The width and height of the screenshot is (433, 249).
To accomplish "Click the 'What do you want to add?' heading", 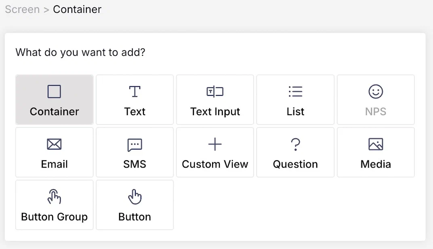I will pyautogui.click(x=80, y=52).
